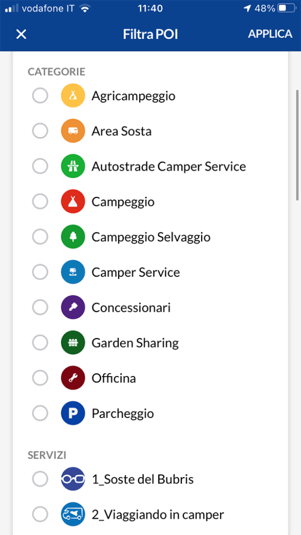Enable the Agricampeggio radio button
The image size is (301, 535).
tap(40, 95)
